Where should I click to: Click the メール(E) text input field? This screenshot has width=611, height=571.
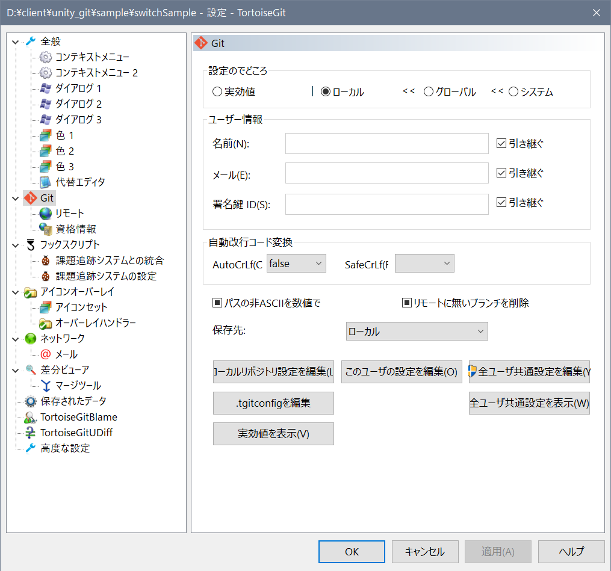pyautogui.click(x=386, y=173)
